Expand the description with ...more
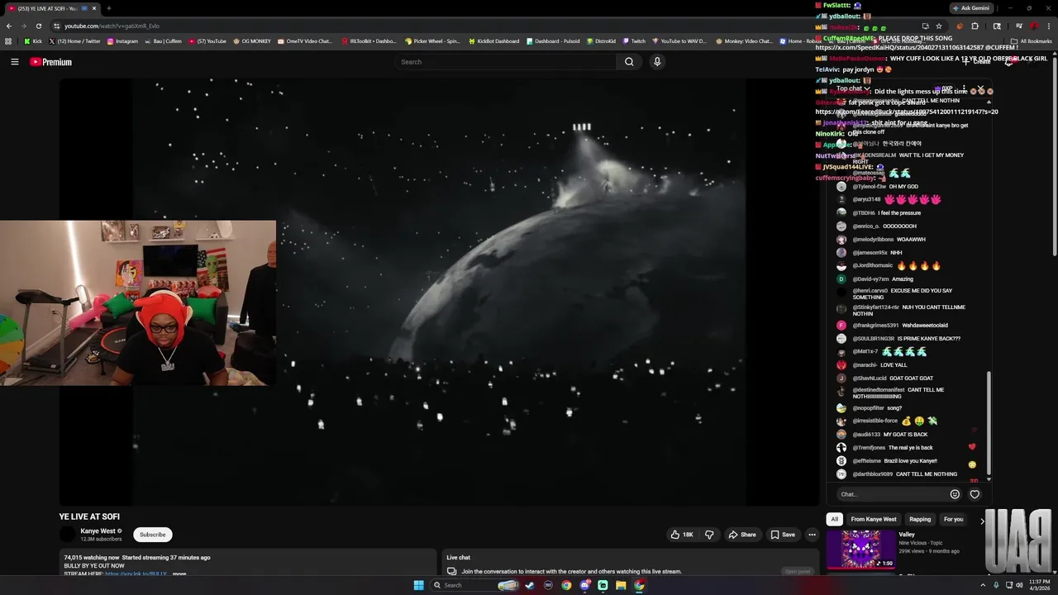This screenshot has width=1058, height=595. point(179,574)
